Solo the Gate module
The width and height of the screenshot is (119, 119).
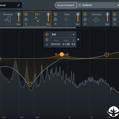pyautogui.click(x=56, y=20)
